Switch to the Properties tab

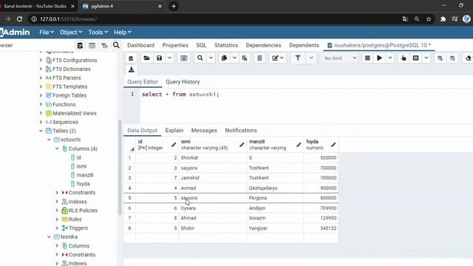pyautogui.click(x=175, y=45)
